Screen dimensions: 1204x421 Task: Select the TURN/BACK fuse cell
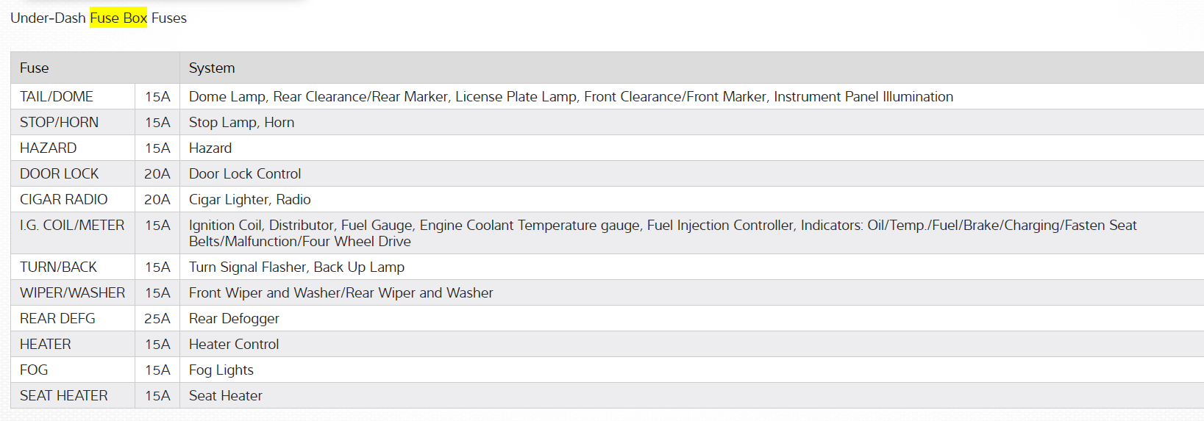tap(58, 267)
